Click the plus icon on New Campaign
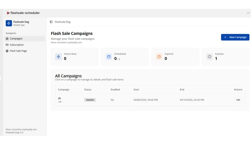This screenshot has height=141, width=251. [x=225, y=37]
